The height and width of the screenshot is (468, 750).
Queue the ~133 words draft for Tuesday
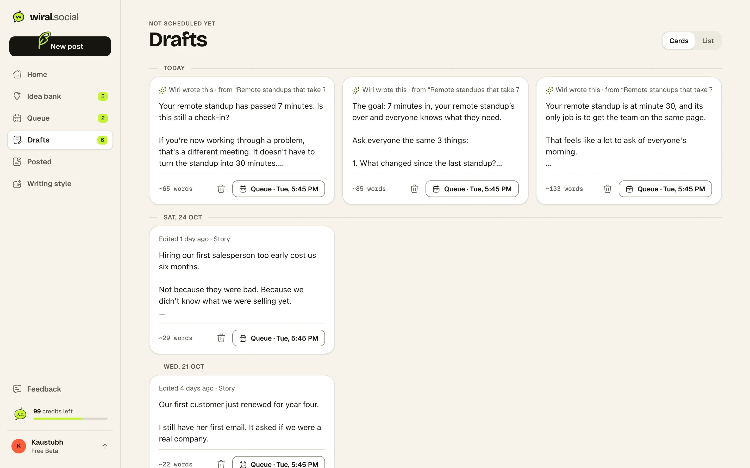coord(665,189)
